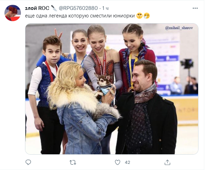Click the man wearing patterned scarf
The image size is (206, 170).
click(x=146, y=107)
